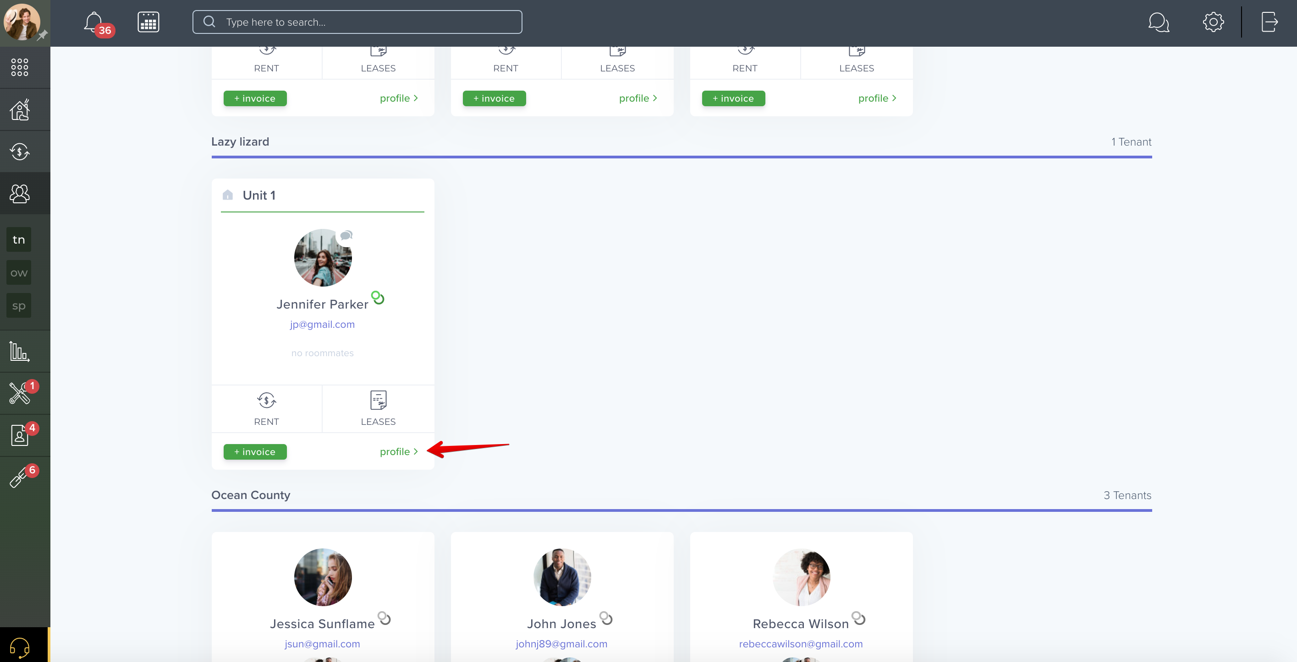Click the Unit 1 heading

point(259,195)
